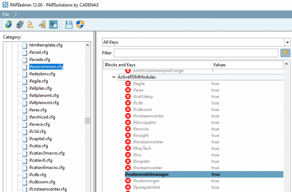Image resolution: width=292 pixels, height=192 pixels.
Task: Select ifcapital.cfg in the category tree
Action: (x=40, y=139)
